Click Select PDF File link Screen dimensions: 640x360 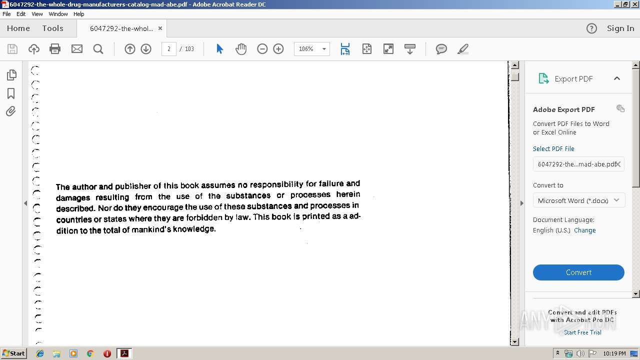(x=553, y=148)
